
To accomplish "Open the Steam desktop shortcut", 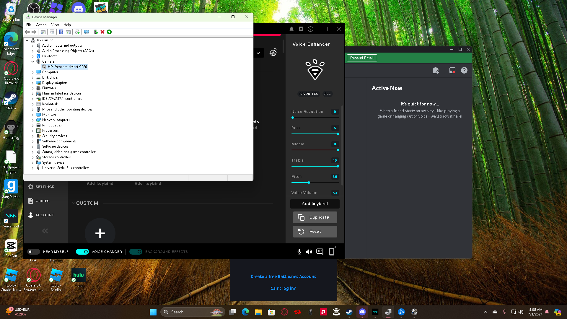I will pos(11,101).
